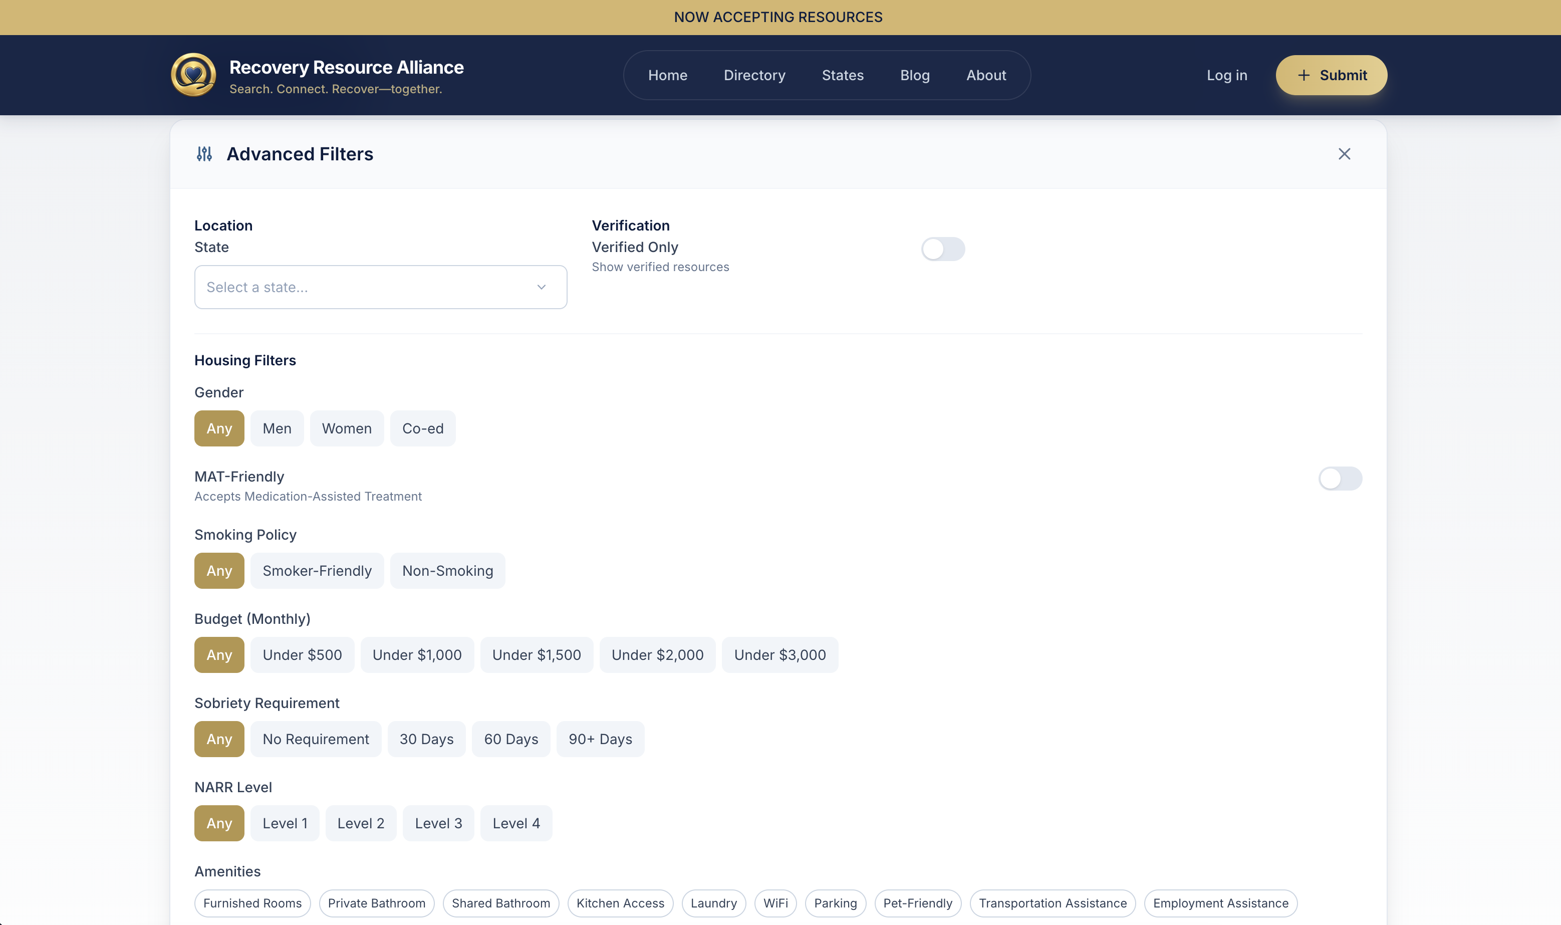Select the Under $1,500 budget
Viewport: 1561px width, 925px height.
tap(536, 655)
